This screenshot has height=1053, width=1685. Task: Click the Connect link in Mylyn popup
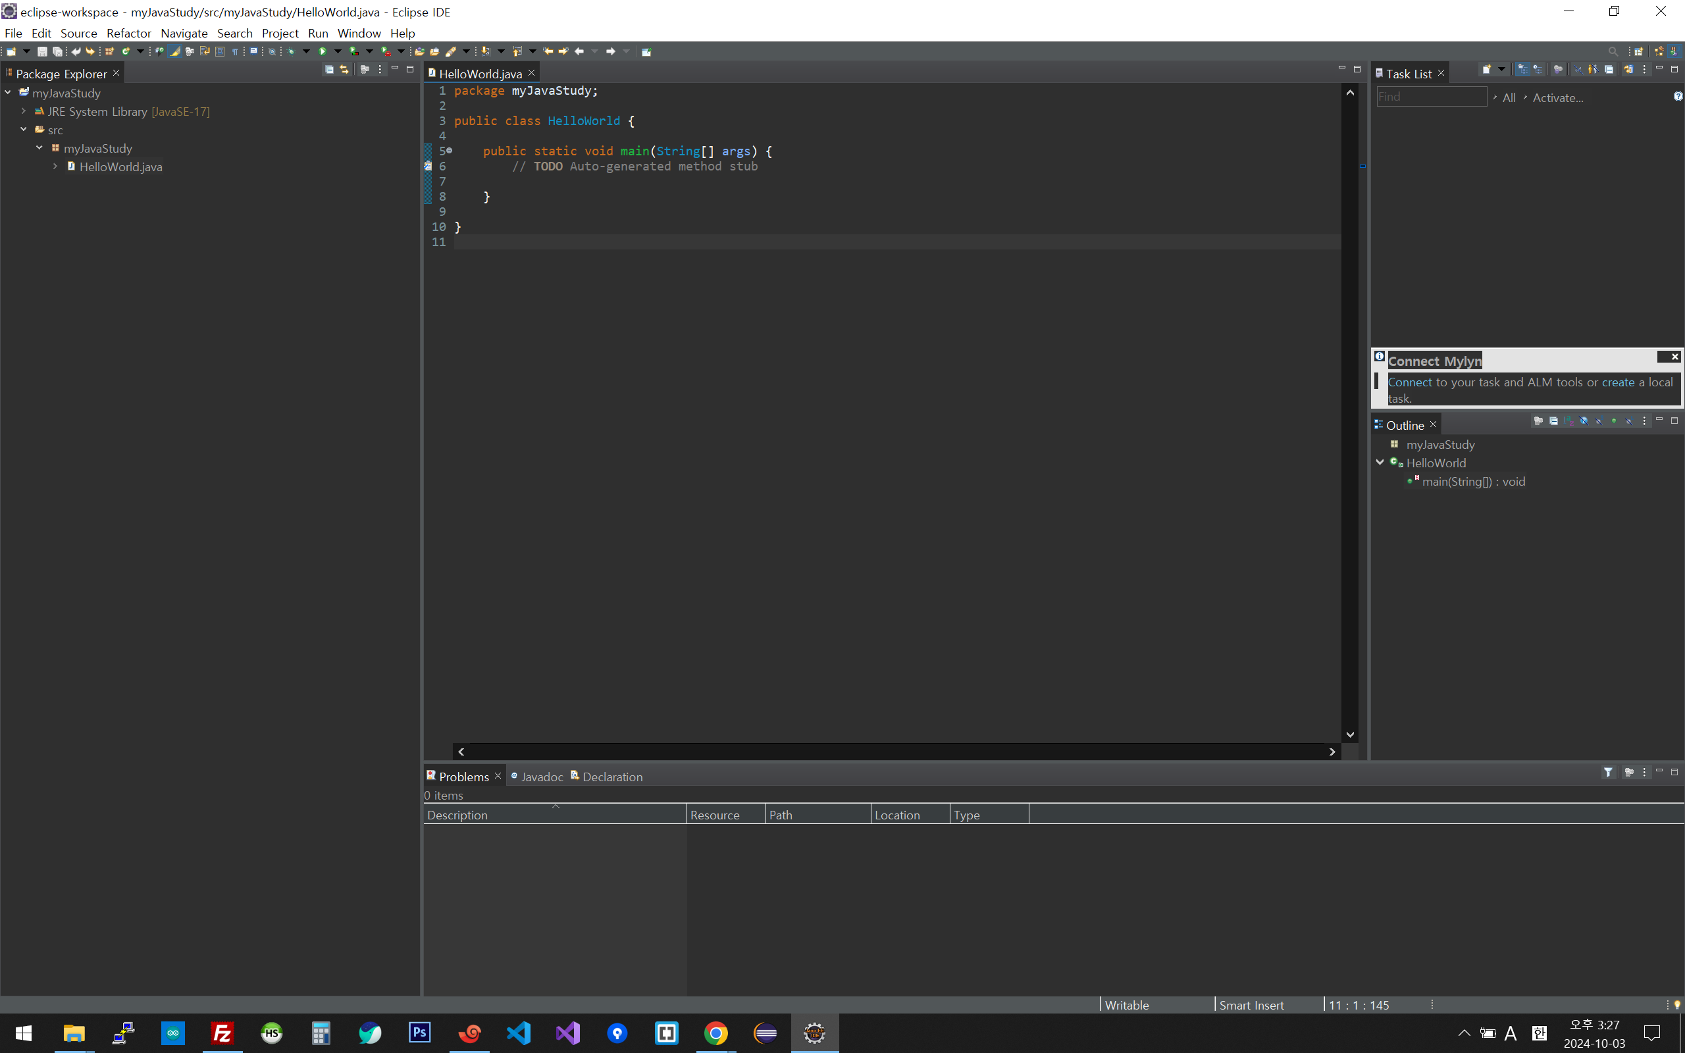[x=1409, y=382]
